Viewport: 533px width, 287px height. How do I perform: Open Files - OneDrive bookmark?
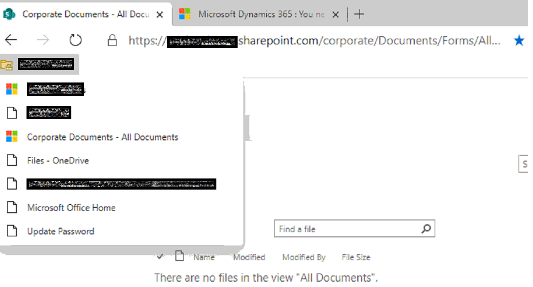click(x=58, y=161)
